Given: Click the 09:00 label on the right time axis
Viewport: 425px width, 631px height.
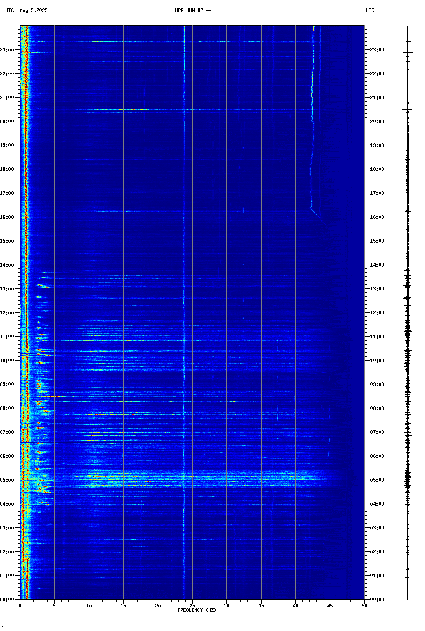Looking at the screenshot, I should click(x=377, y=384).
